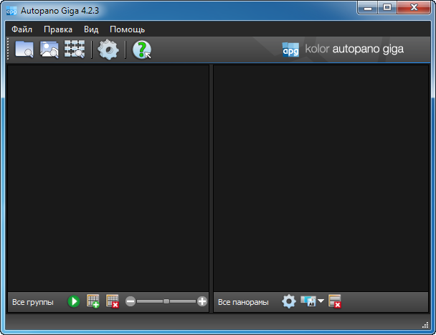Click the batch render panoramas icon

pyautogui.click(x=308, y=302)
